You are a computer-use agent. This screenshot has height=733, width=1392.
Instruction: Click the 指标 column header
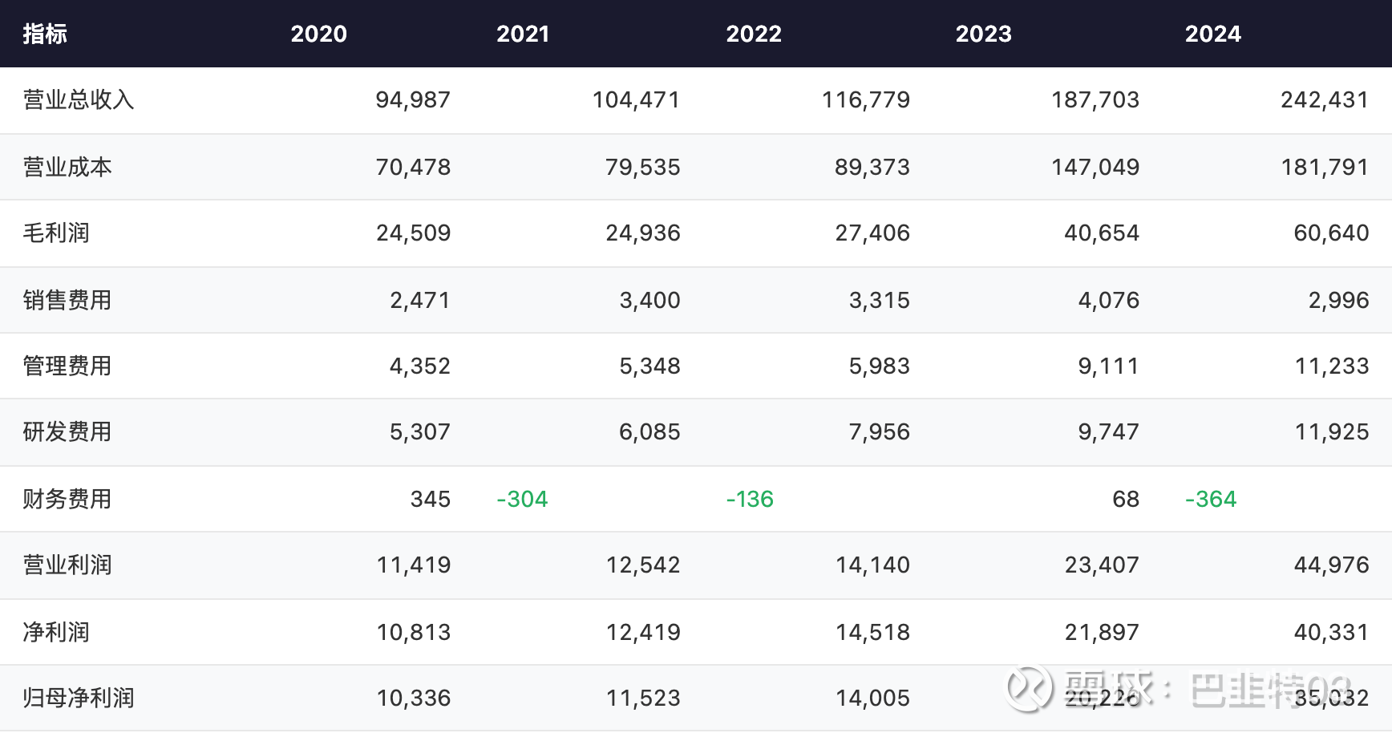pyautogui.click(x=45, y=34)
